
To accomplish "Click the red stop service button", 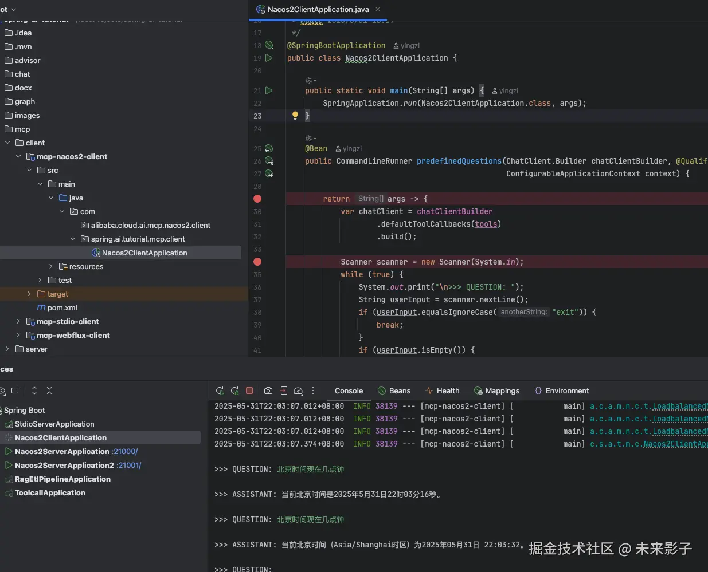I will click(x=249, y=391).
